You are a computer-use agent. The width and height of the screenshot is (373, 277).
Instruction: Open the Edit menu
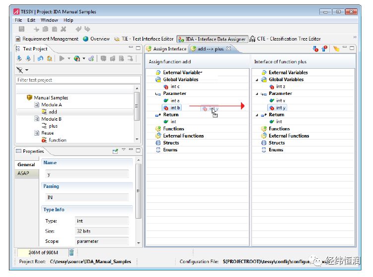[31, 20]
